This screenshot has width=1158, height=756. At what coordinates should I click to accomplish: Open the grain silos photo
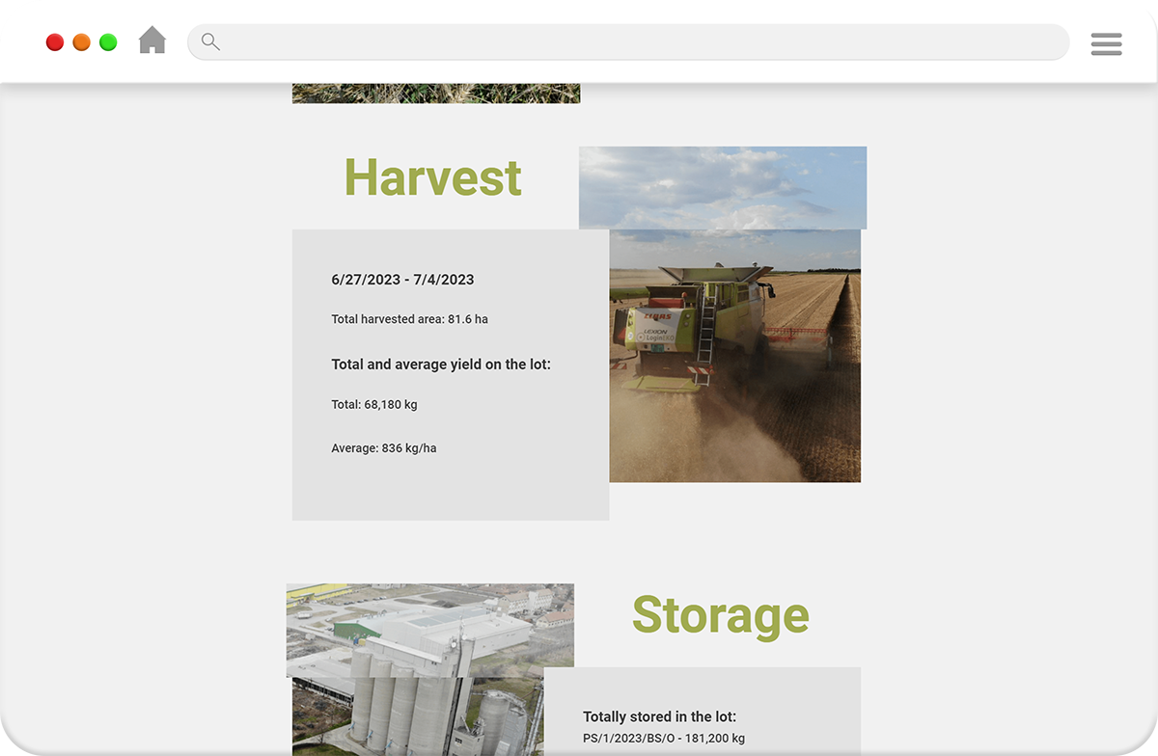click(418, 716)
